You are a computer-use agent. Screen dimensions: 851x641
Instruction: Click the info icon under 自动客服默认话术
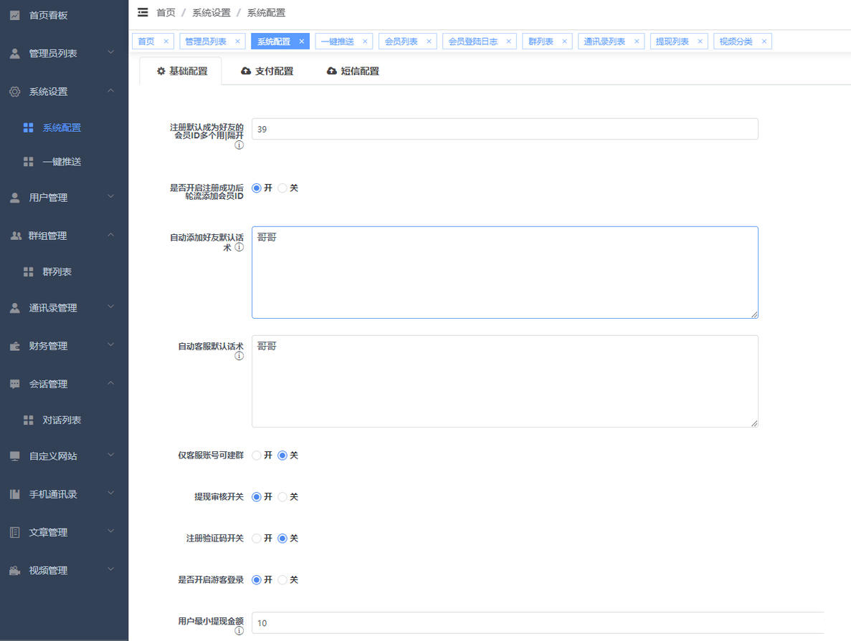239,356
